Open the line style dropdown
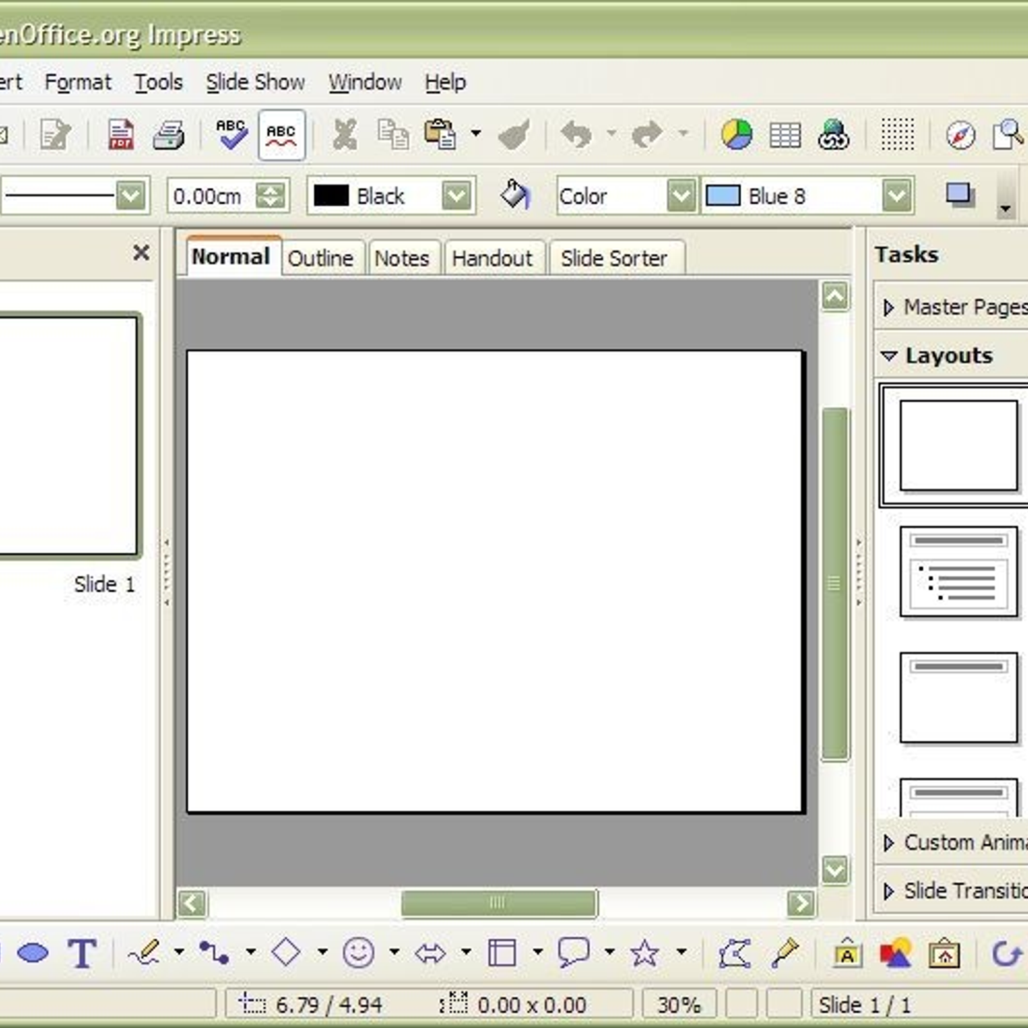Viewport: 1028px width, 1028px height. (x=130, y=195)
